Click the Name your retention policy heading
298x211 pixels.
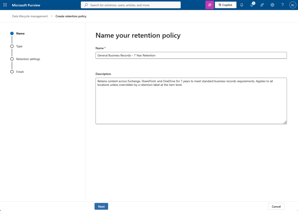coord(138,35)
